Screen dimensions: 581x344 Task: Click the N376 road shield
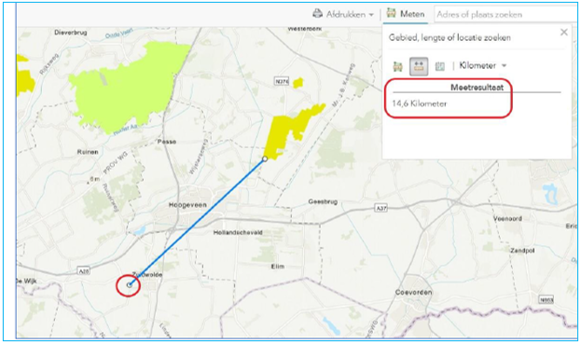click(282, 81)
